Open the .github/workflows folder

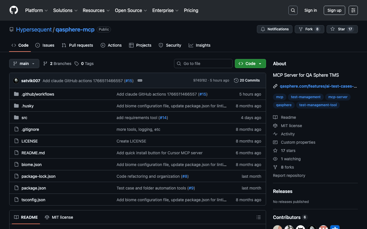pos(38,94)
